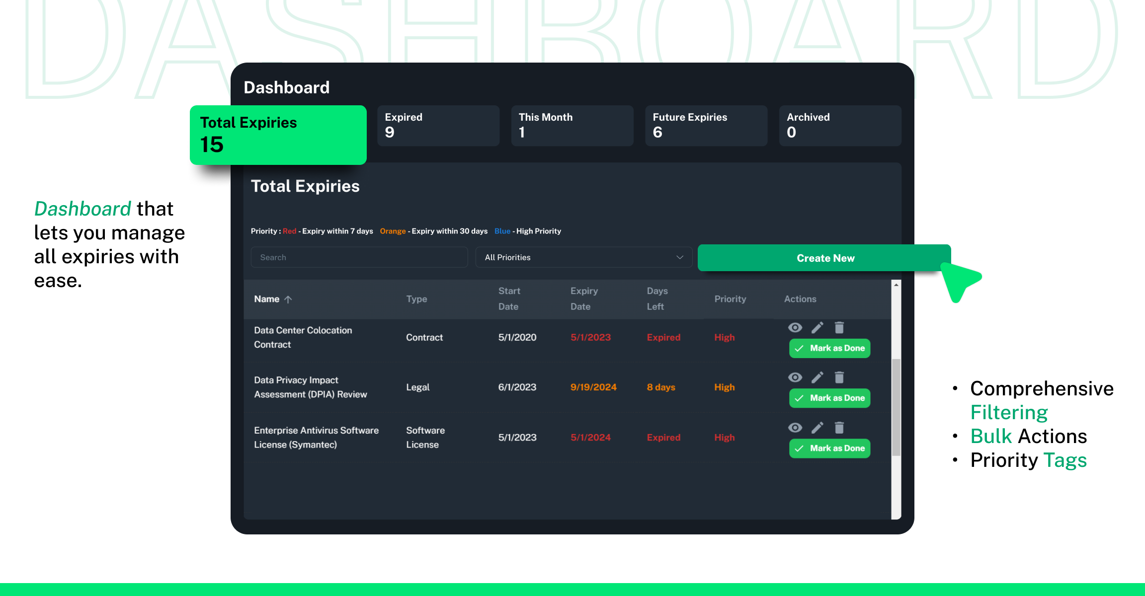The width and height of the screenshot is (1145, 596).
Task: Click the Priority column header
Action: 730,299
